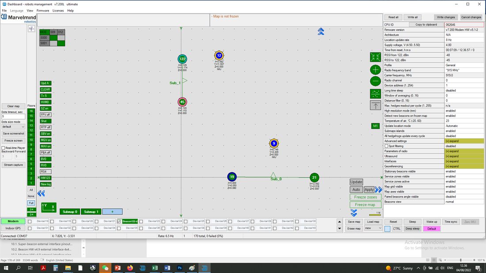Open the Firmware menu
Screen dimensions: 486x273
pyautogui.click(x=43, y=11)
